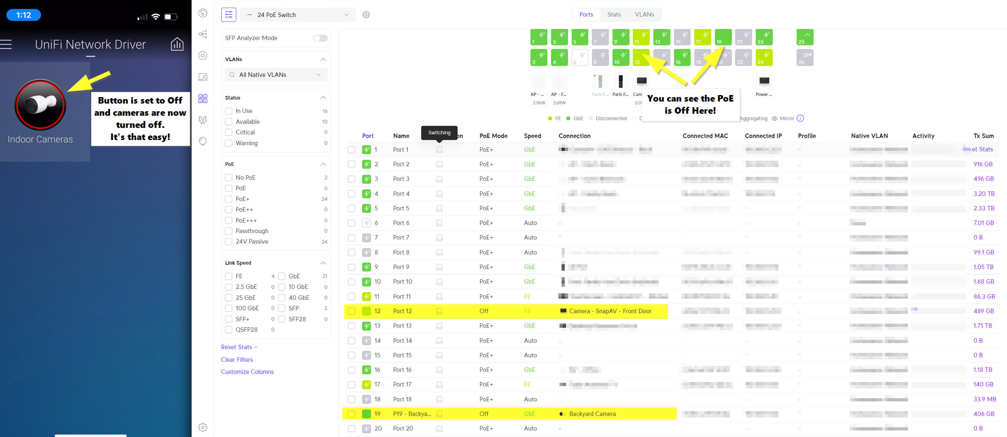
Task: Sort by the Speed column header
Action: coord(532,136)
